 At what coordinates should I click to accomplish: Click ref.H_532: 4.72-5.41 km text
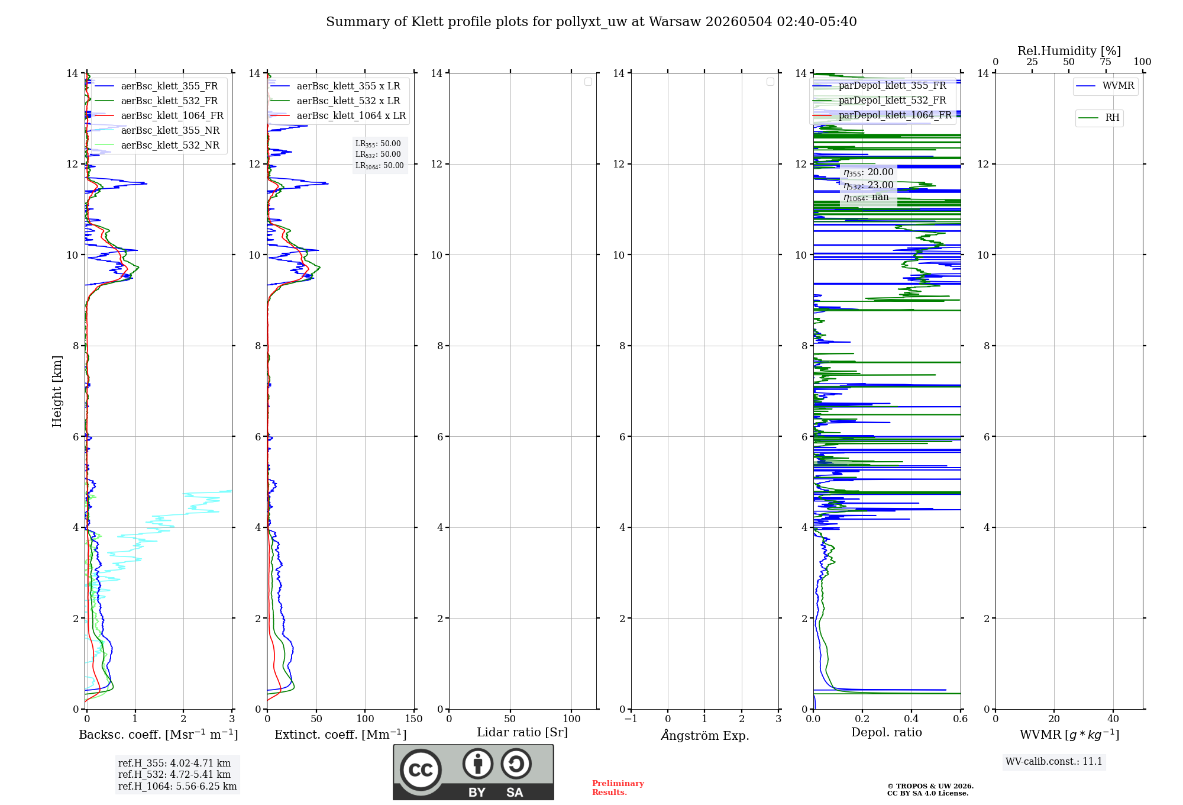point(174,775)
